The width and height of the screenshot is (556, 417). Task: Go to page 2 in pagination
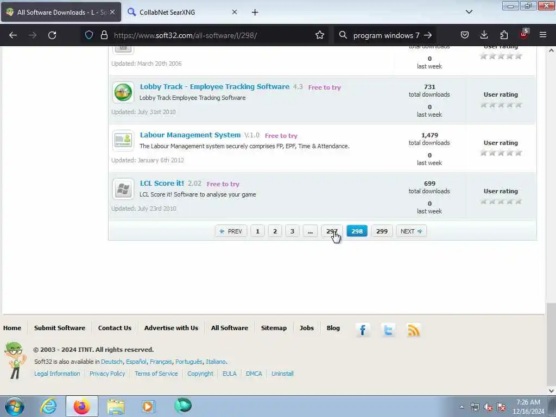pos(275,231)
